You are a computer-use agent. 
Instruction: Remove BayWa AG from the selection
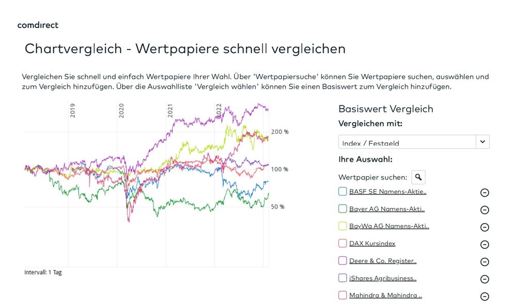click(484, 227)
